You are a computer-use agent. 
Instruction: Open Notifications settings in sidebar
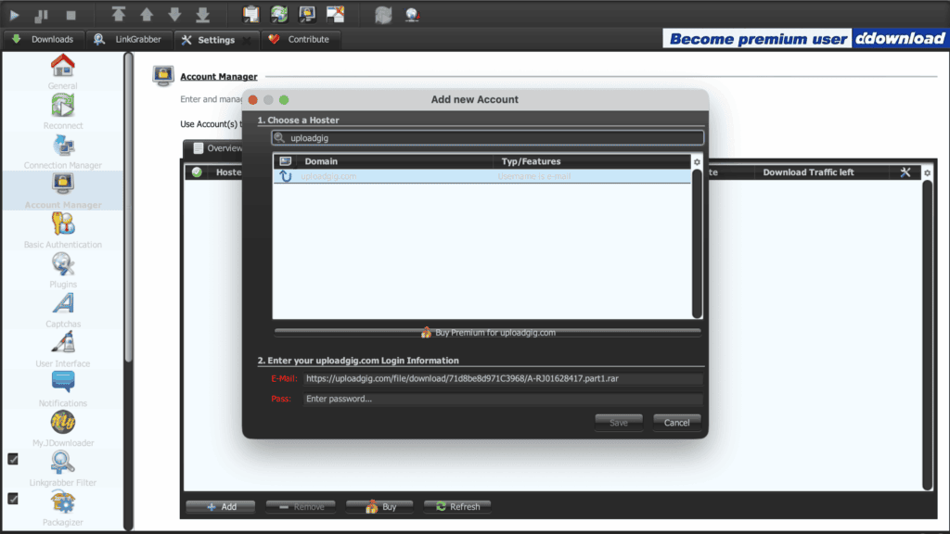(x=62, y=389)
